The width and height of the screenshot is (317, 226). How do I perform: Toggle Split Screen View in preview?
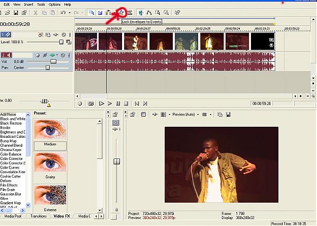pos(163,115)
